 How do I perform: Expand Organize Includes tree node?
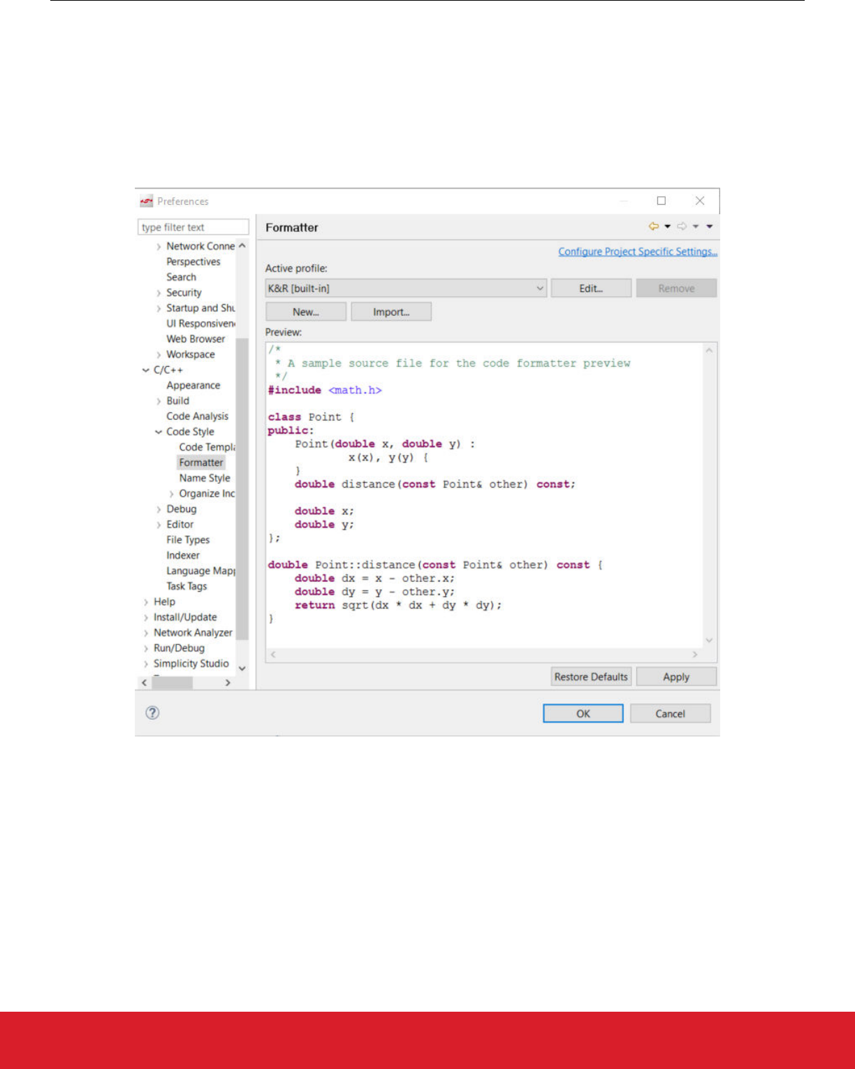pos(171,494)
